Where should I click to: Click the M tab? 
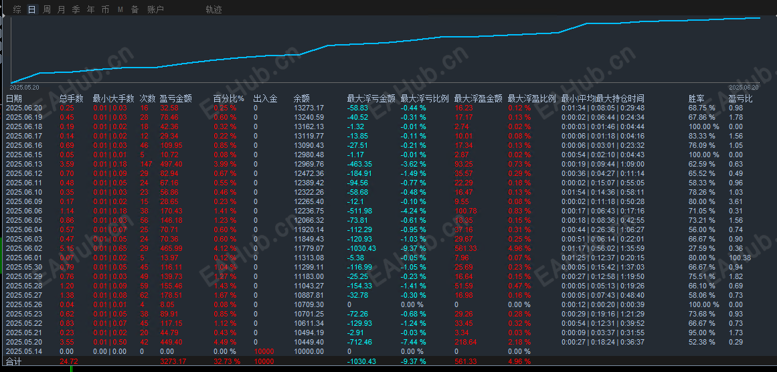coord(120,9)
